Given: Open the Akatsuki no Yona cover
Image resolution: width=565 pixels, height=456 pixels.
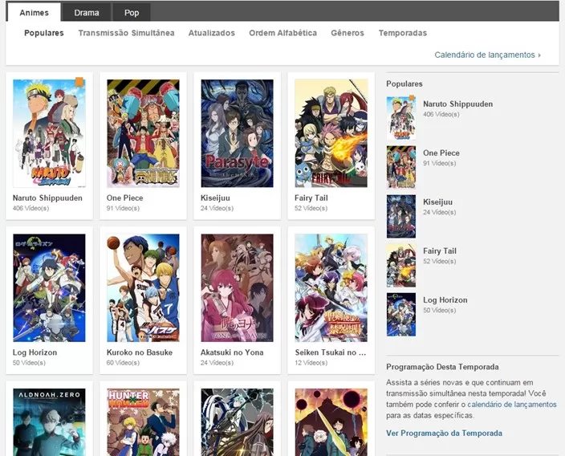Looking at the screenshot, I should pyautogui.click(x=237, y=288).
